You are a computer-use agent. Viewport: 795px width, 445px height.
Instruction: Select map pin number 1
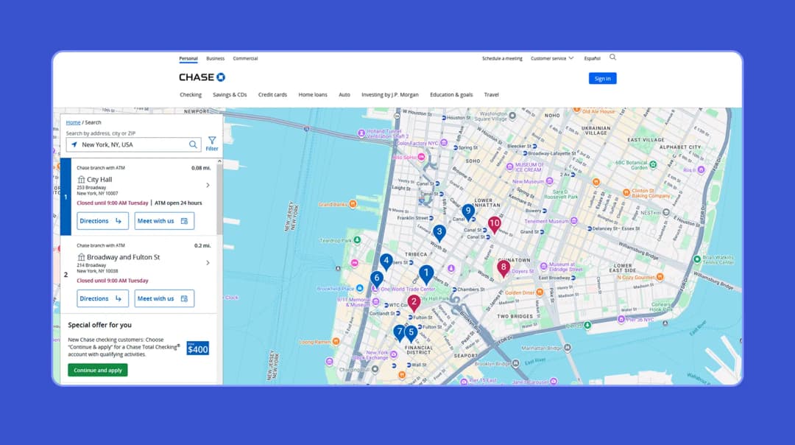tap(426, 275)
